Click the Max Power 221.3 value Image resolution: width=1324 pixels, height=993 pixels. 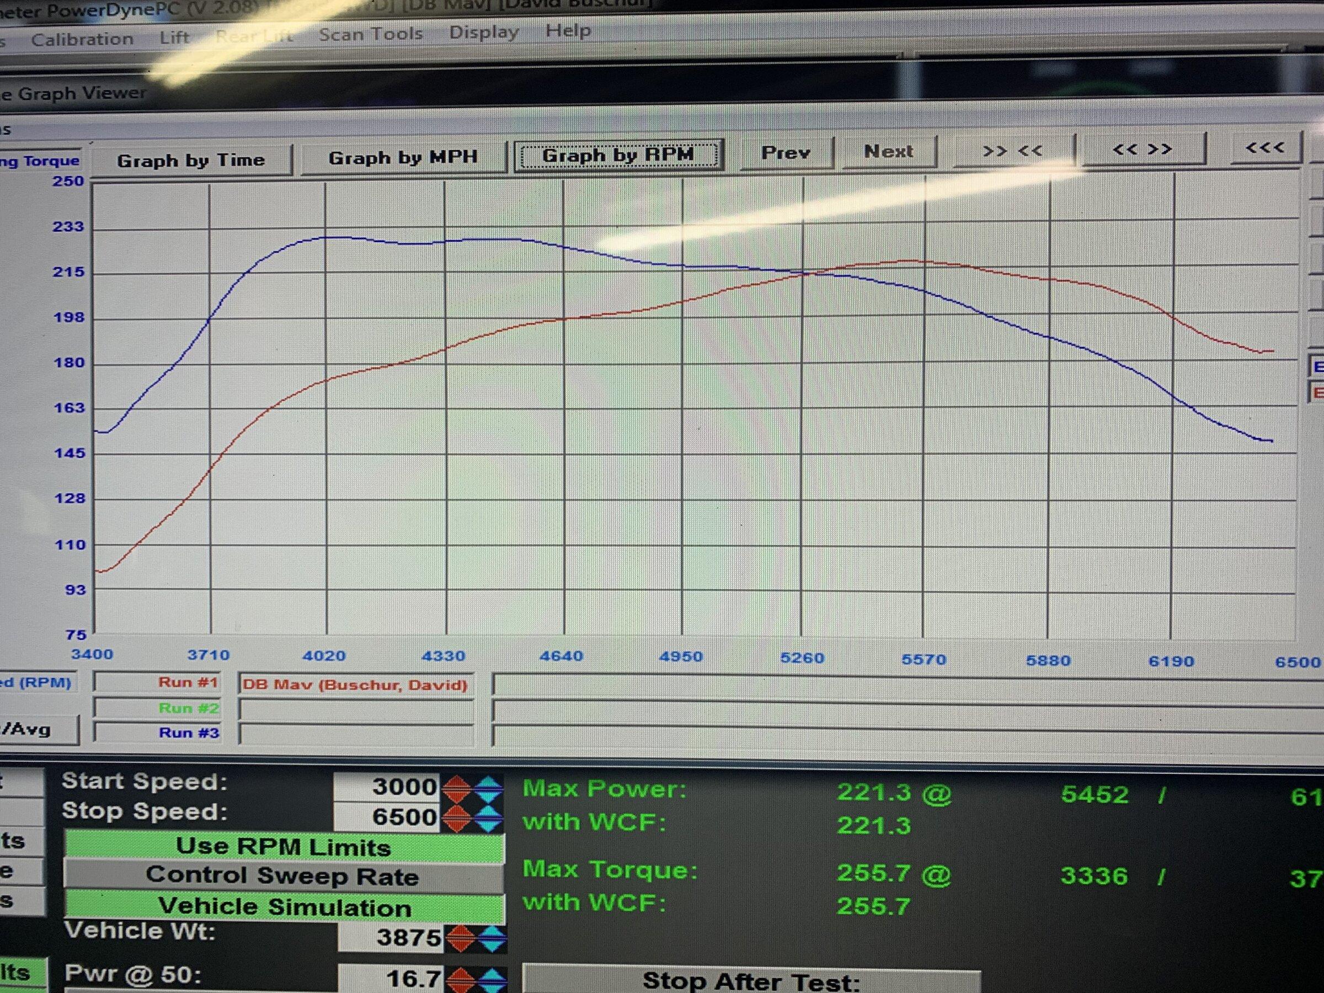click(x=874, y=793)
